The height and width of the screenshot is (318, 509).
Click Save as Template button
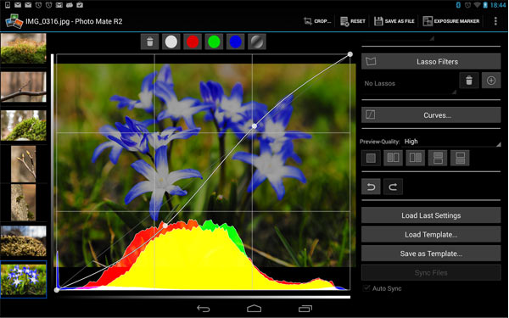pyautogui.click(x=431, y=254)
